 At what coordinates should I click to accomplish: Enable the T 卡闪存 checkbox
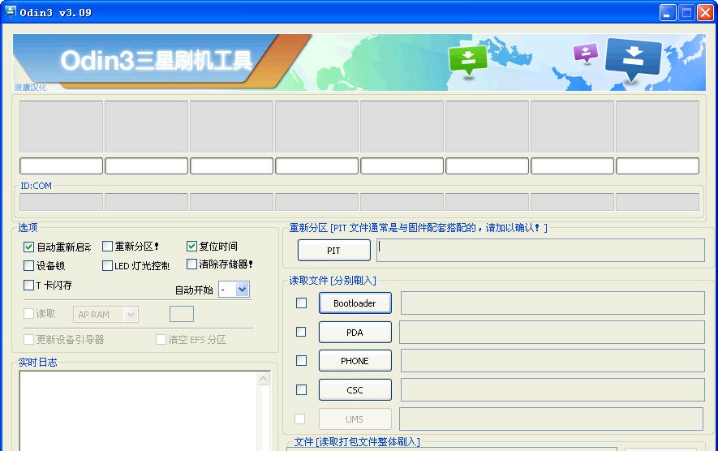29,286
